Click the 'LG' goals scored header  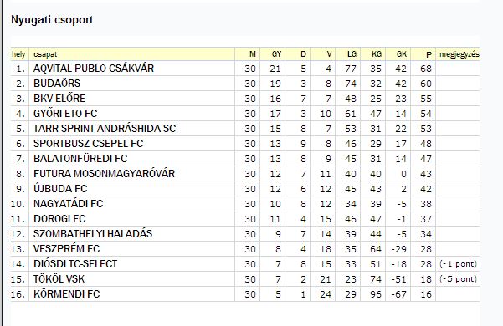[x=352, y=54]
